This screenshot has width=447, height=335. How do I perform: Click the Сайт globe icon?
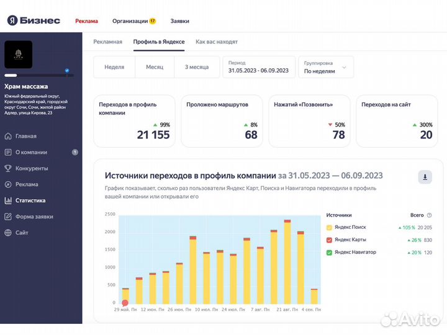pyautogui.click(x=8, y=233)
